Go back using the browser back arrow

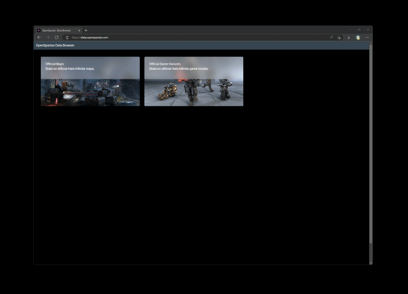(x=39, y=37)
